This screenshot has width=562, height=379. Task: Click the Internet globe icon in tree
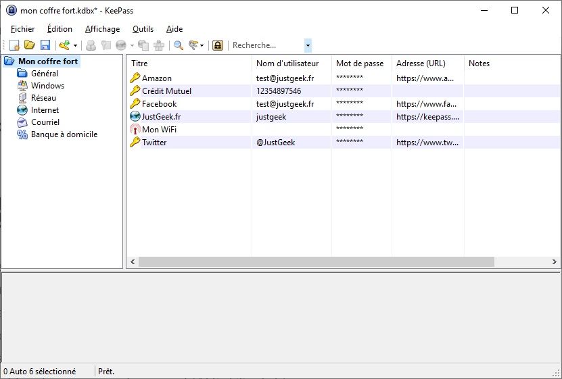click(22, 110)
